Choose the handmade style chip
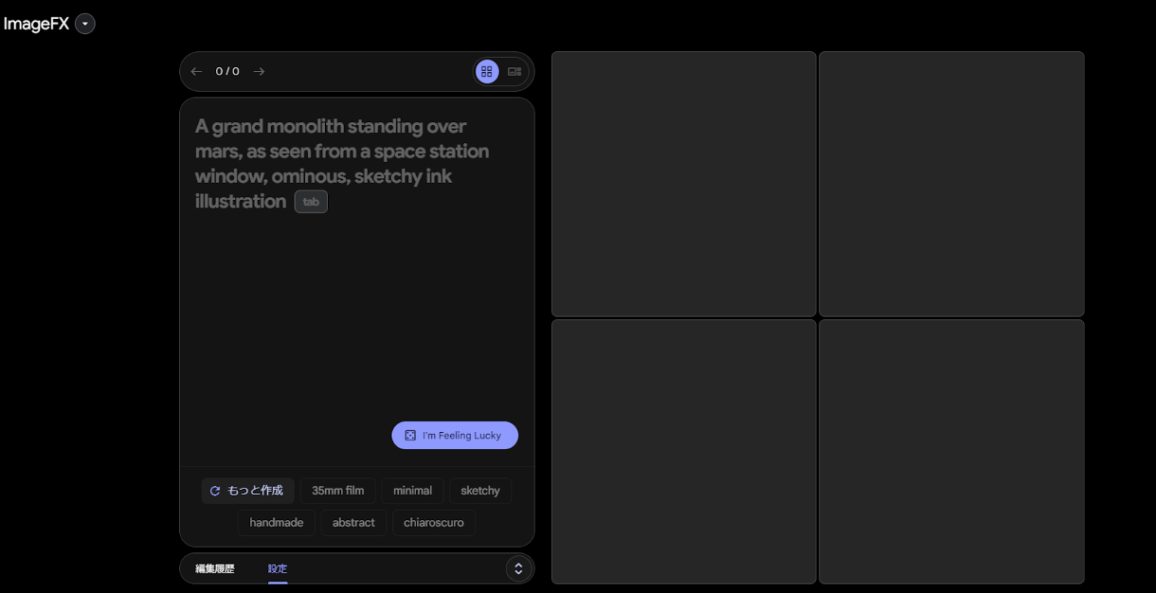The height and width of the screenshot is (593, 1156). (x=276, y=522)
